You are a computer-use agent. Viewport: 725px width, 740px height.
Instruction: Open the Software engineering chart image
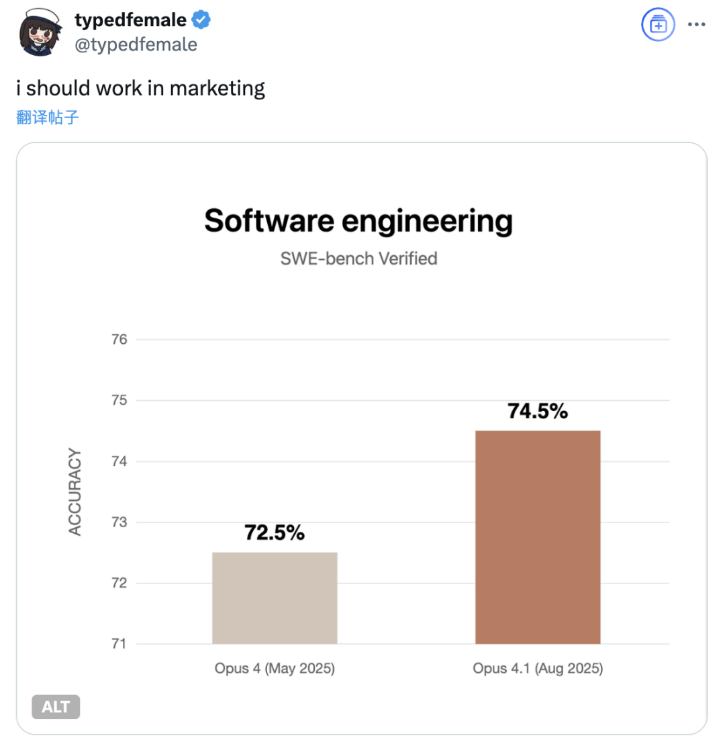(362, 438)
